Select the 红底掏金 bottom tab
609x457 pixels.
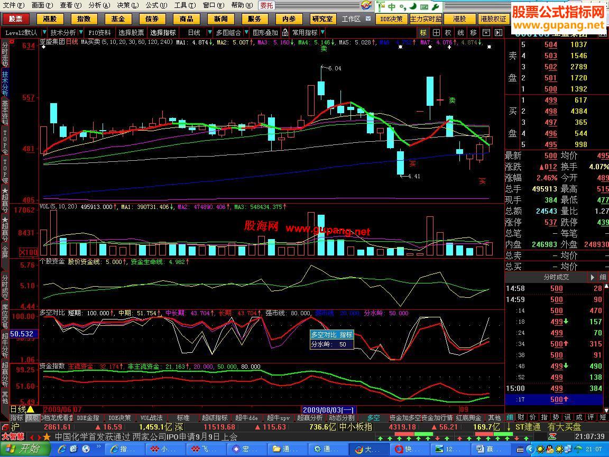[468, 418]
